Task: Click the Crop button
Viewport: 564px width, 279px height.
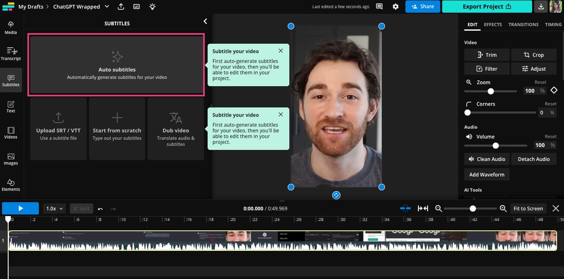Action: tap(534, 55)
